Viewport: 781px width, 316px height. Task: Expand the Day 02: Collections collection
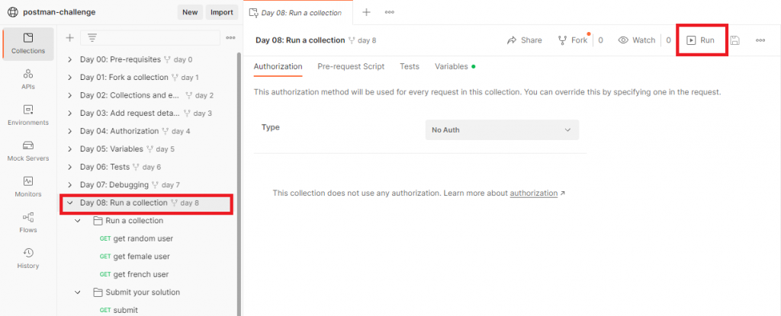69,95
